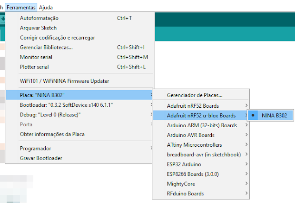Expand breadboard-avr (in sketchbook) submenu
Image resolution: width=295 pixels, height=203 pixels.
201,154
